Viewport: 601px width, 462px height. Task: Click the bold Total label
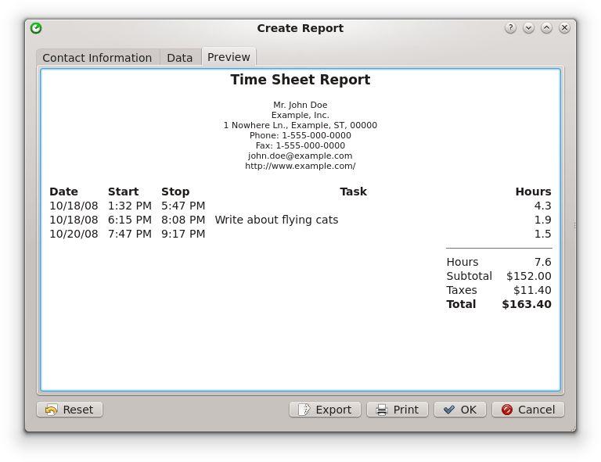(461, 304)
